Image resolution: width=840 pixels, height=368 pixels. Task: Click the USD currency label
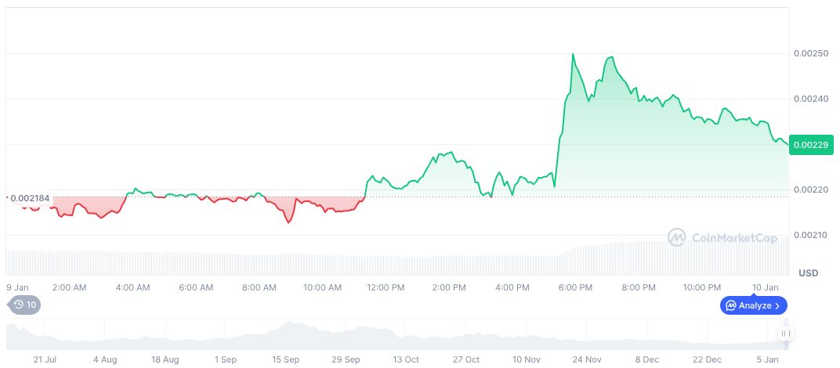point(808,272)
